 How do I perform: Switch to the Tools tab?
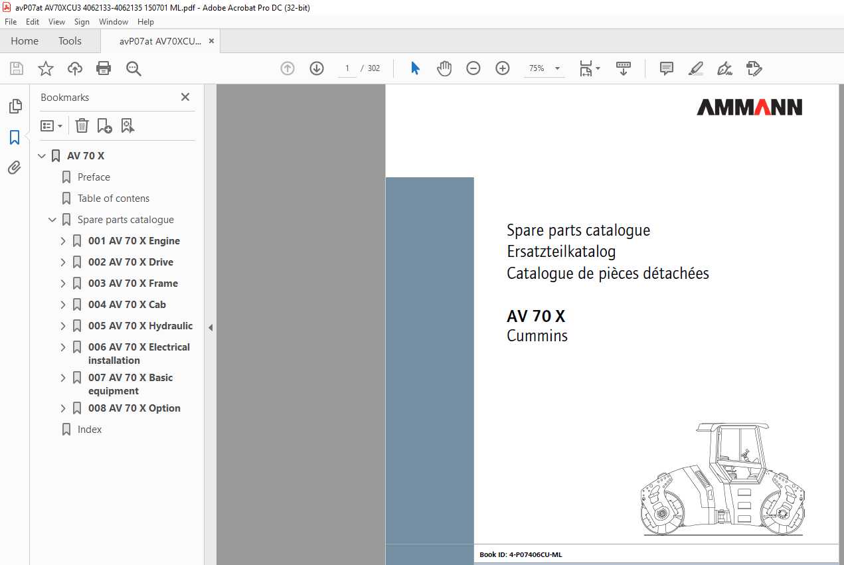[x=70, y=41]
